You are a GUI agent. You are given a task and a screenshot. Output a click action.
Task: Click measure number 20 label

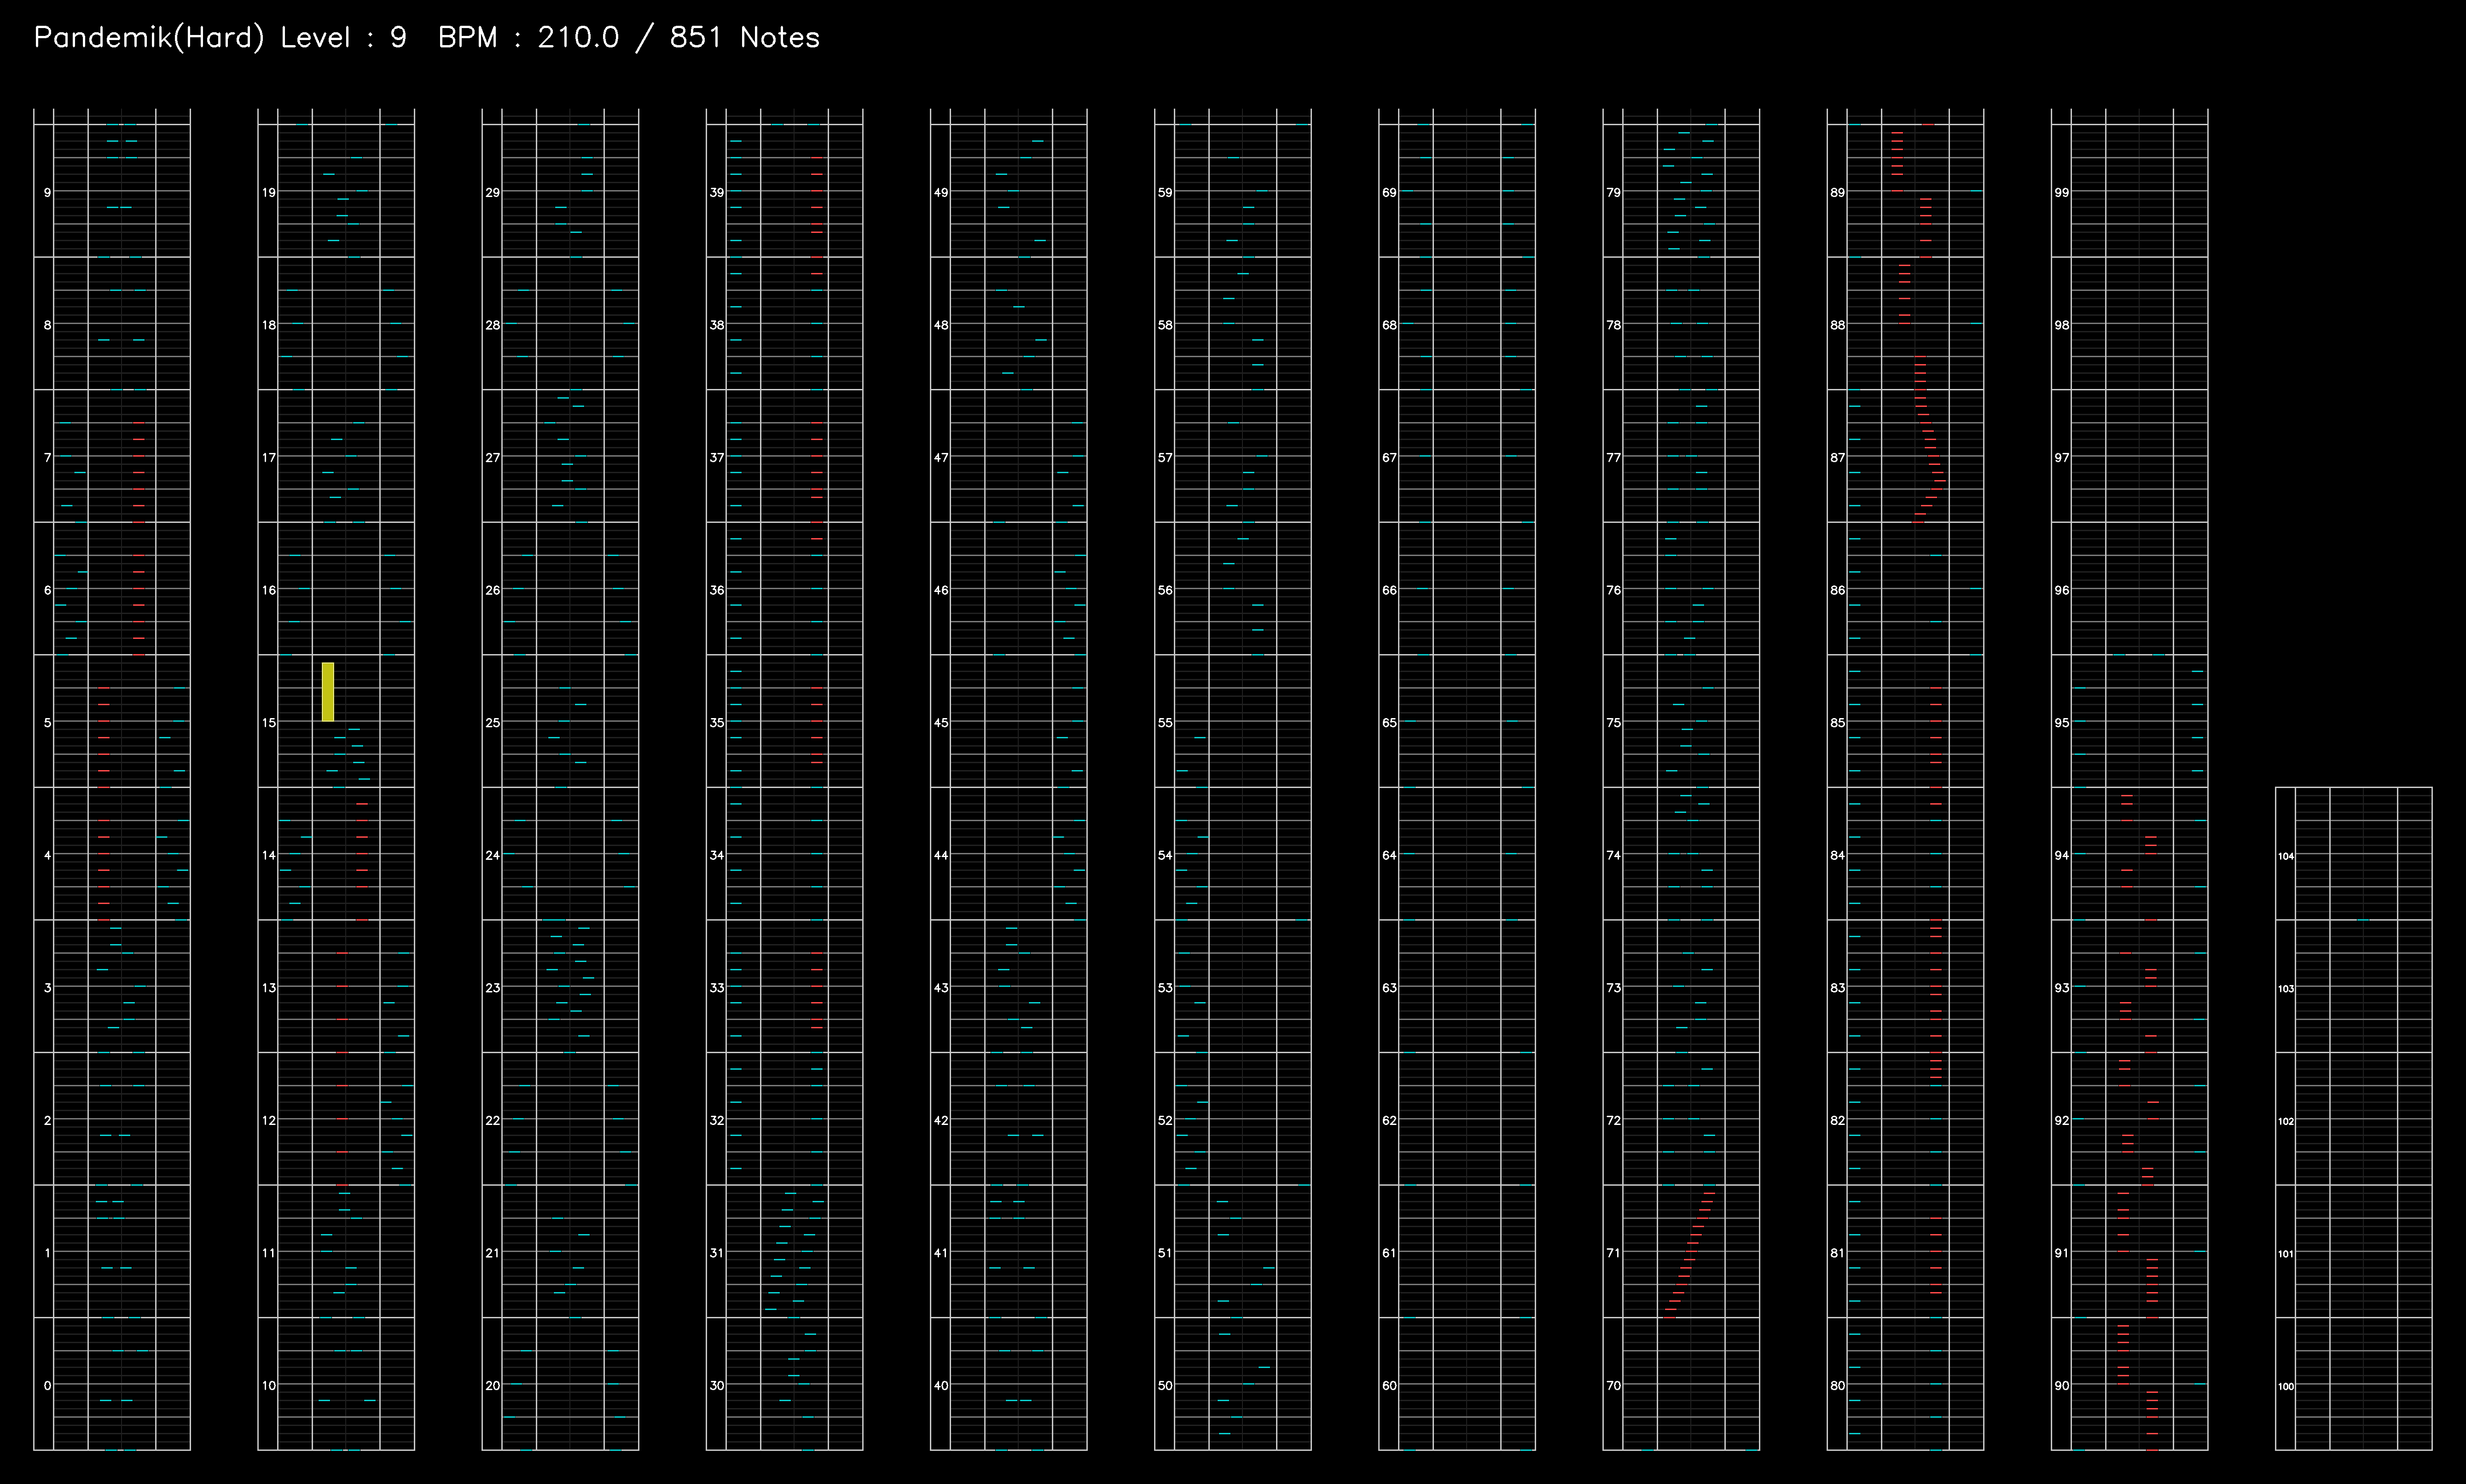coord(493,1386)
